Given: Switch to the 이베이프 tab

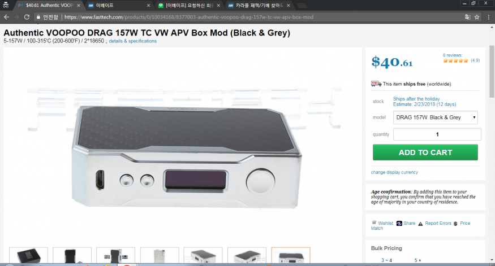Looking at the screenshot, I should (x=119, y=5).
